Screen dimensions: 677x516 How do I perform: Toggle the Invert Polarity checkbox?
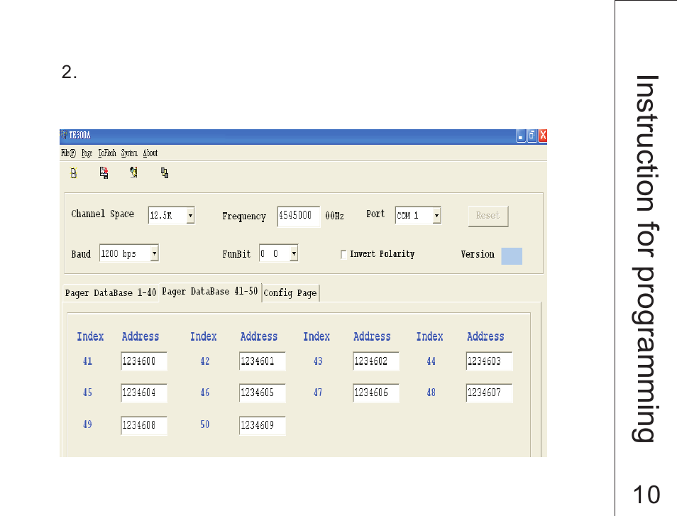343,255
